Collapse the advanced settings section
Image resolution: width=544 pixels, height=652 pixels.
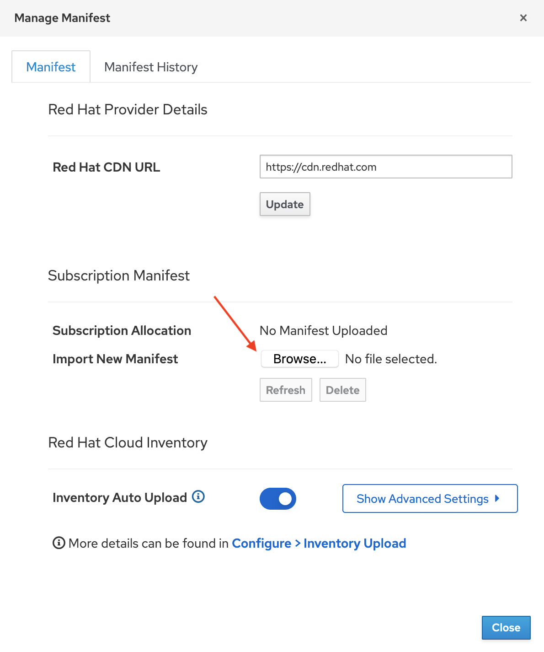click(x=429, y=499)
